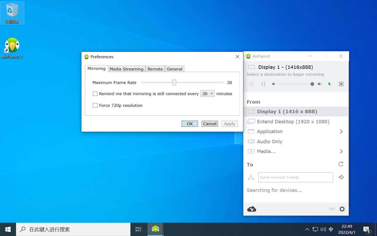Viewport: 377px width, 236px height.
Task: Click the Quick Connect Code input field
Action: click(295, 177)
